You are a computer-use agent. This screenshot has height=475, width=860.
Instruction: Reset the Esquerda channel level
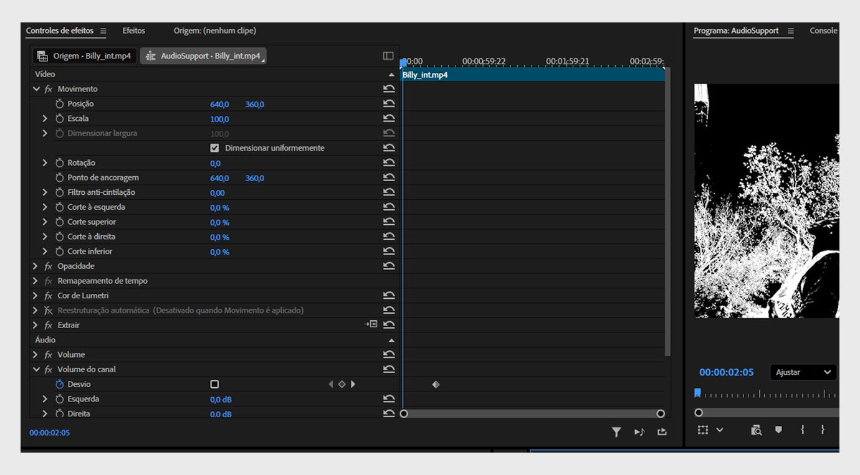click(x=389, y=399)
